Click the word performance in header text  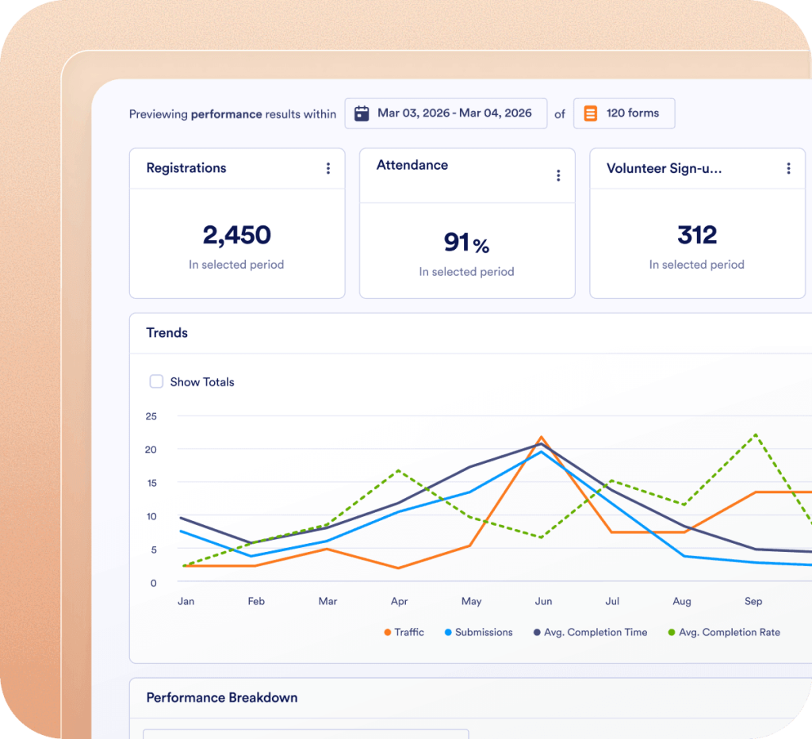226,114
